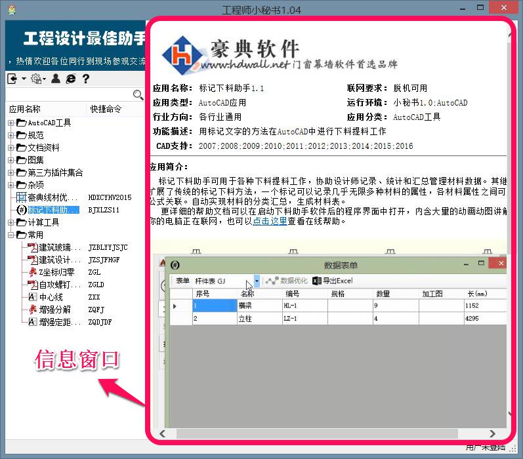Select the 杂项 tree item

click(35, 185)
